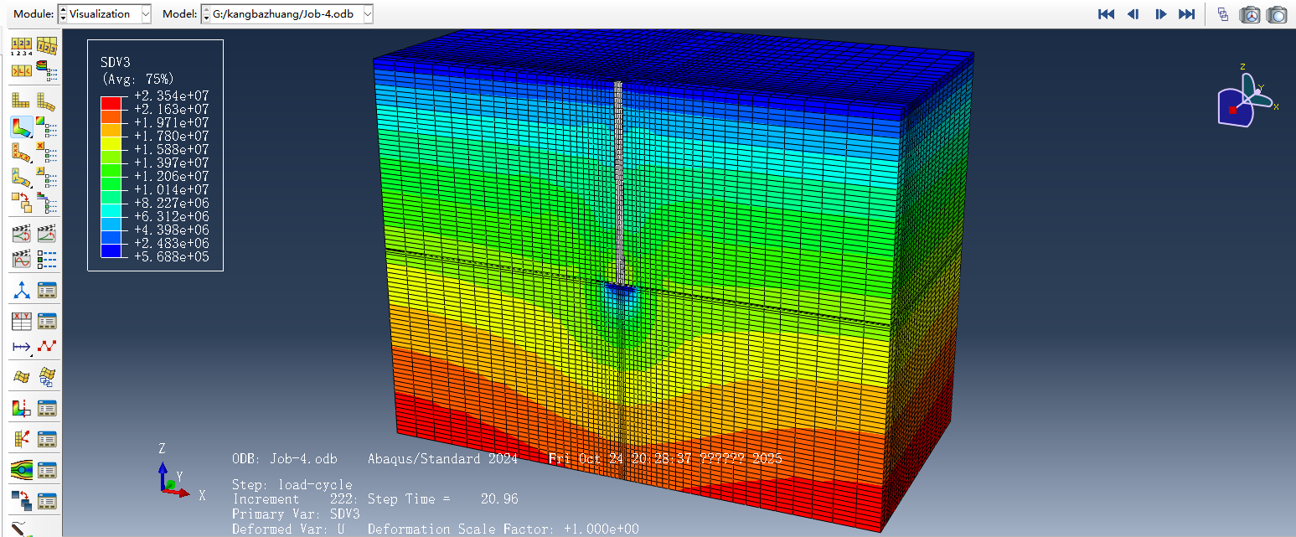
Task: Open ODB display options (>L< icon)
Action: pos(21,71)
